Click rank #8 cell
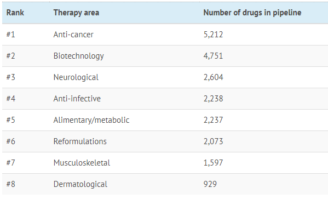This screenshot has height=199, width=328. [10, 184]
